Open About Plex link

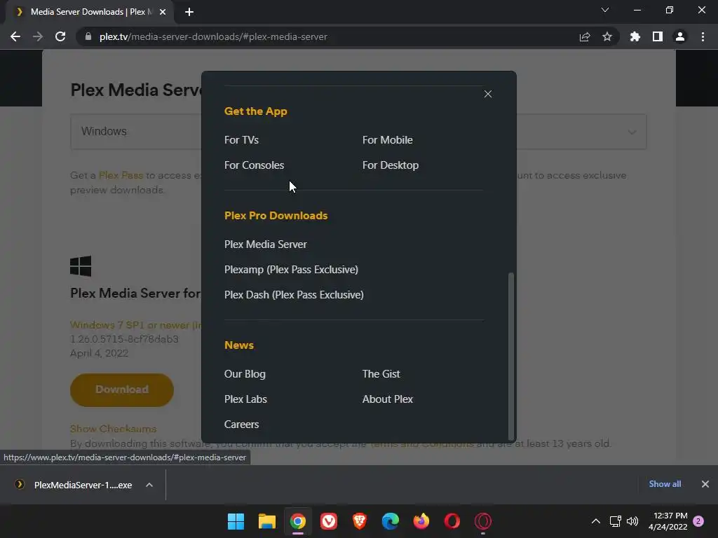[387, 399]
